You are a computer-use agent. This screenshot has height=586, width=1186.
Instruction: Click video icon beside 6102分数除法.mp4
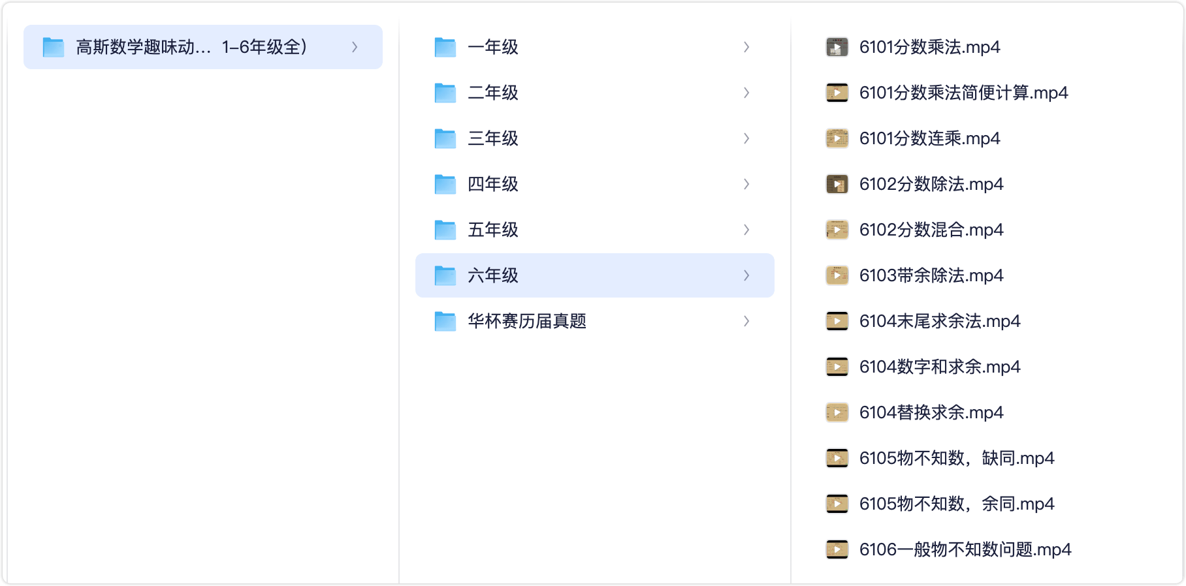click(x=837, y=184)
